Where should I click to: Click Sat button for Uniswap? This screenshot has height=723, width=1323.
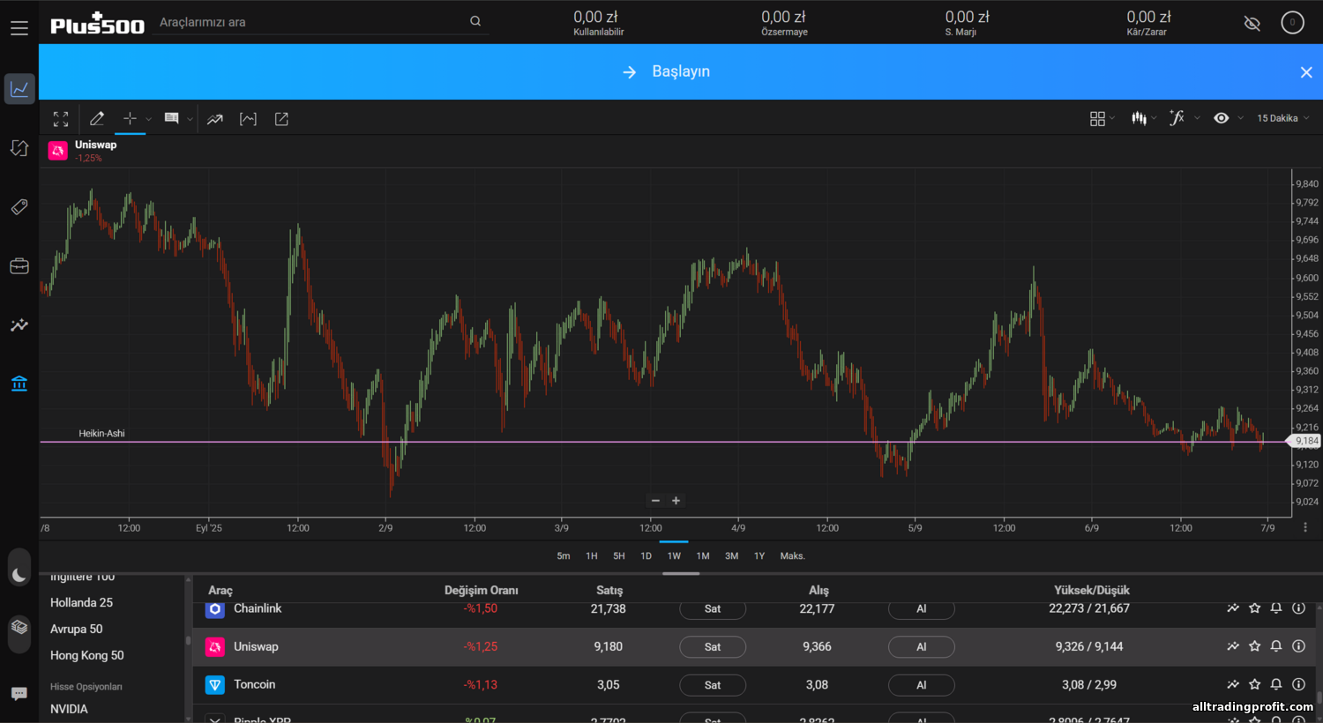[713, 647]
